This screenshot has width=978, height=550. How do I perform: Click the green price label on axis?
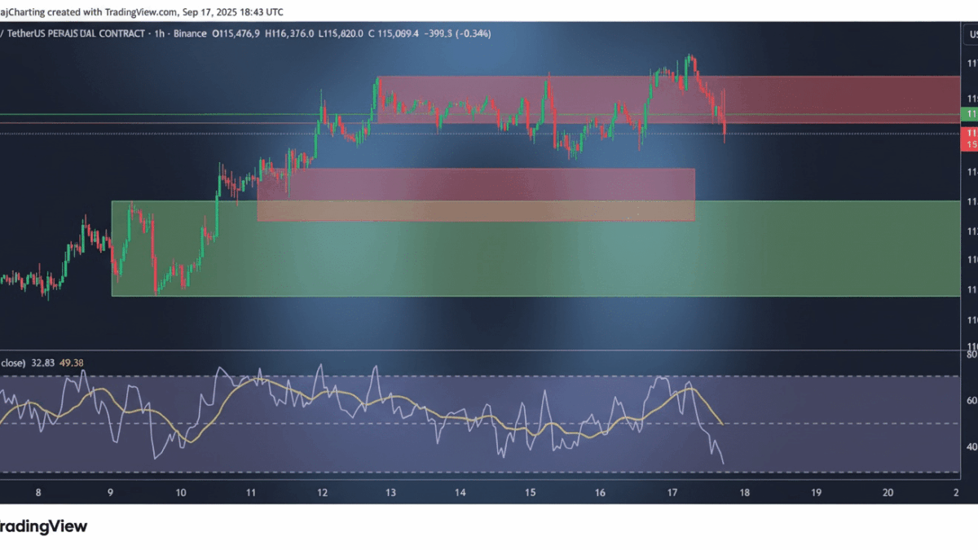(x=969, y=116)
